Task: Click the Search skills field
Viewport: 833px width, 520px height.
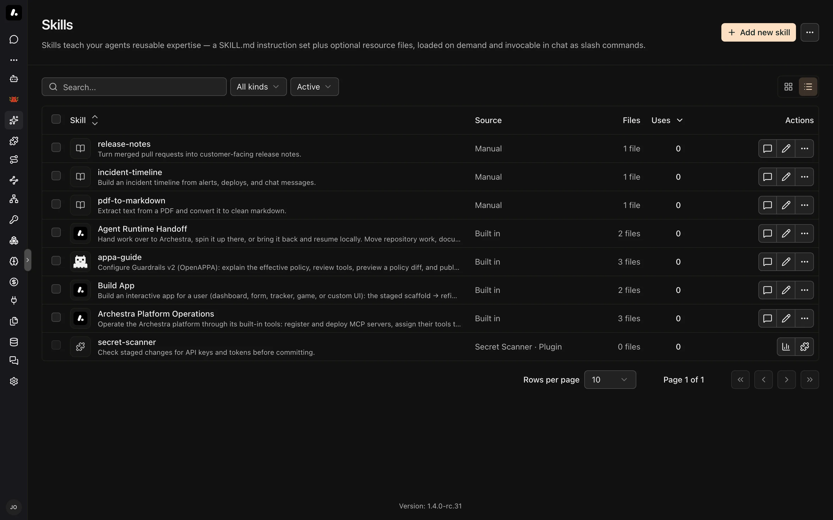Action: 134,87
